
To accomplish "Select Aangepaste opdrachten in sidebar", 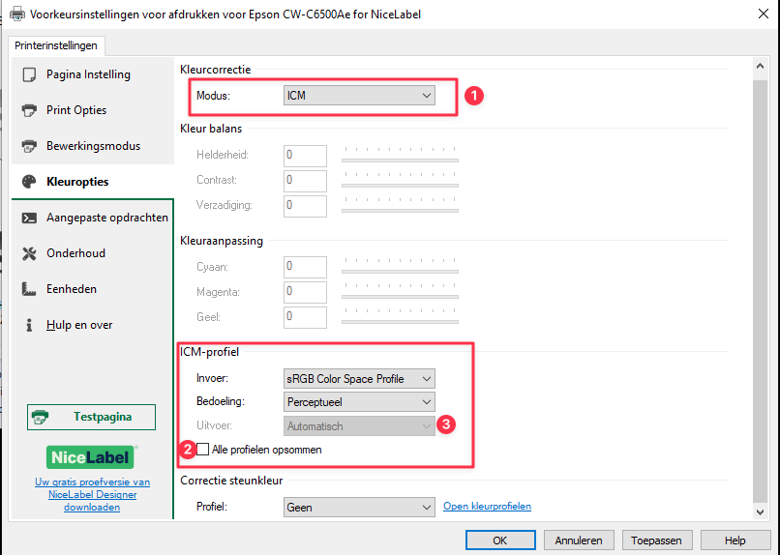I will 93,218.
